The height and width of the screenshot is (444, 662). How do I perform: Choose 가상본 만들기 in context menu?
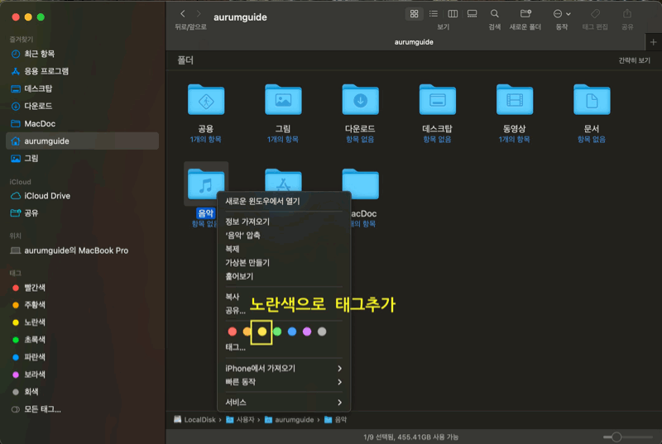coord(284,263)
